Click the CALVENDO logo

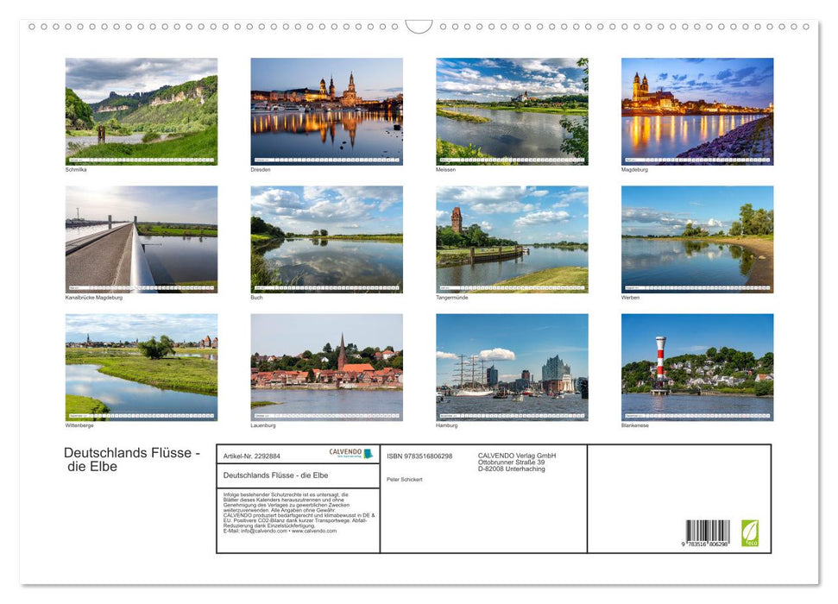coord(350,453)
